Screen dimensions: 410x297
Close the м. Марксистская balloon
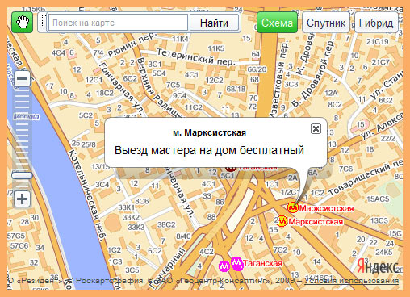[x=316, y=129]
